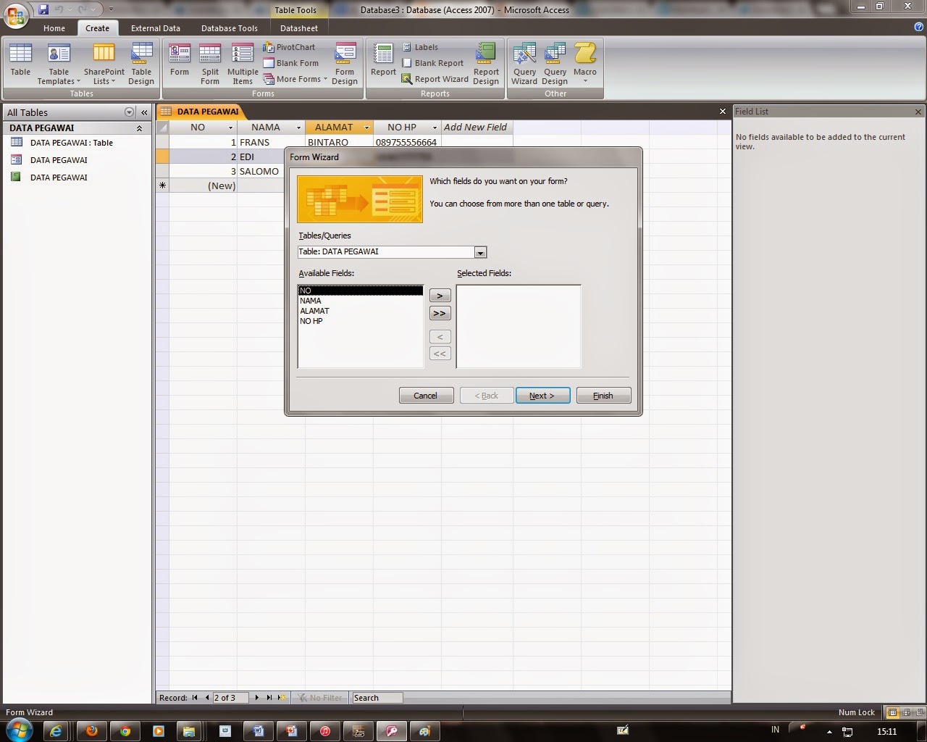The width and height of the screenshot is (927, 742).
Task: Open the Database Tools tab
Action: tap(230, 28)
